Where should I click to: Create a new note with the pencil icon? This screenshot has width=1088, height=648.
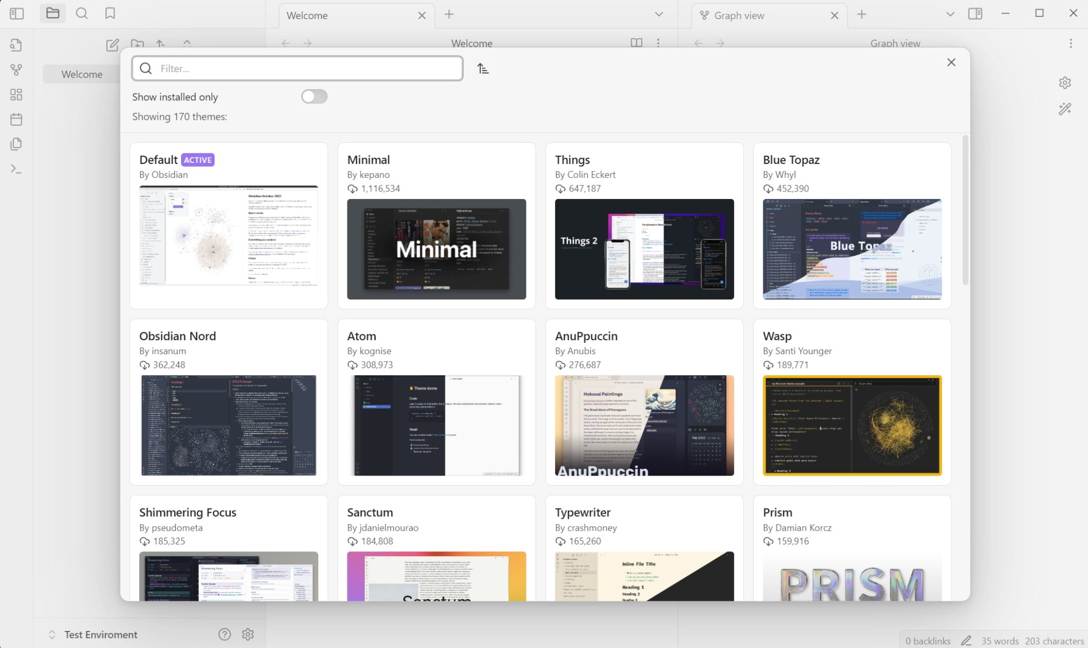(x=112, y=45)
